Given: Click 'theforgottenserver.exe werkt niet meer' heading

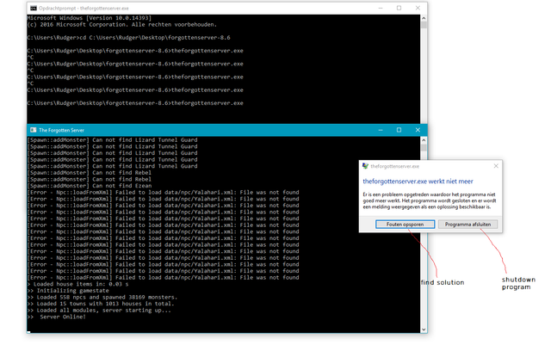Looking at the screenshot, I should coord(418,182).
